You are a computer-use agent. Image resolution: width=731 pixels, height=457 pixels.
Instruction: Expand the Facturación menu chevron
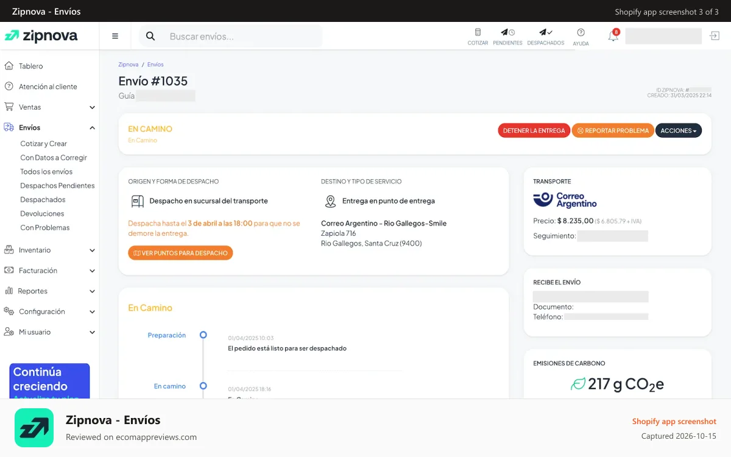(x=93, y=271)
